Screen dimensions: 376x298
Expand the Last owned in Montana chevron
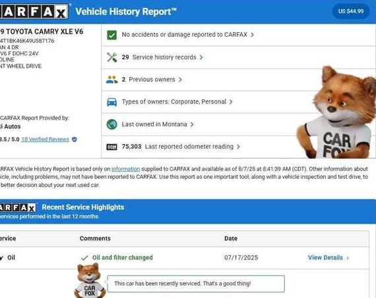[192, 124]
